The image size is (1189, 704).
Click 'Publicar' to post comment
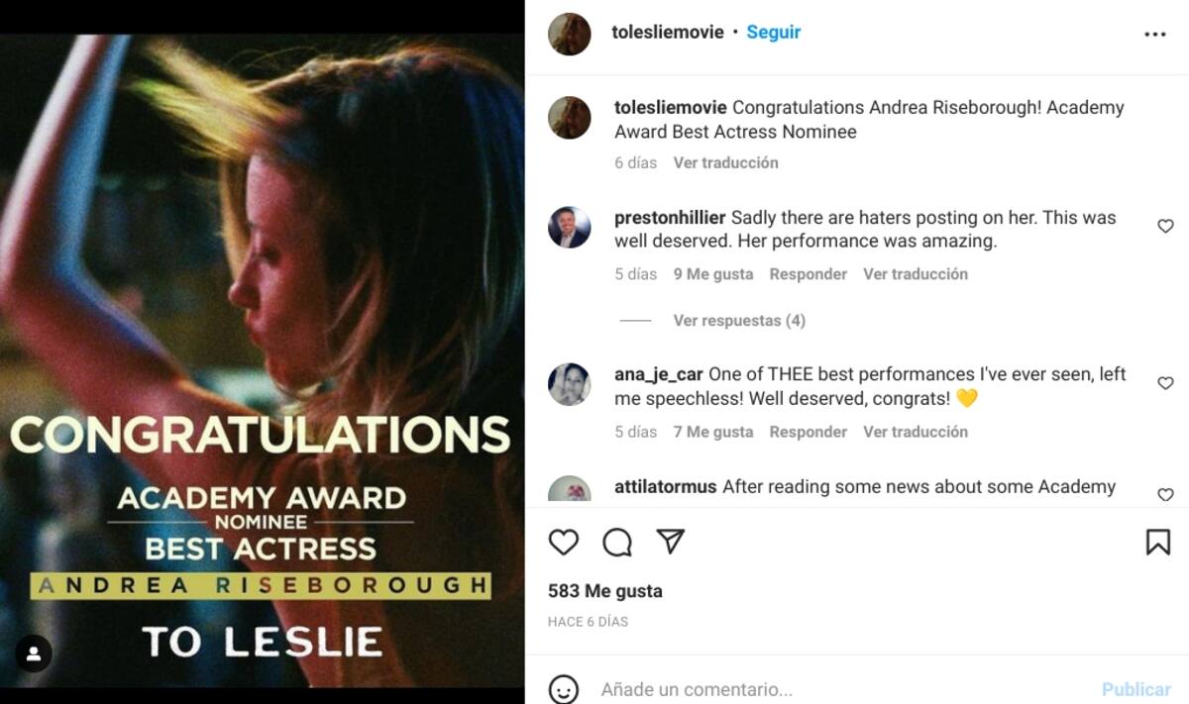(x=1135, y=689)
